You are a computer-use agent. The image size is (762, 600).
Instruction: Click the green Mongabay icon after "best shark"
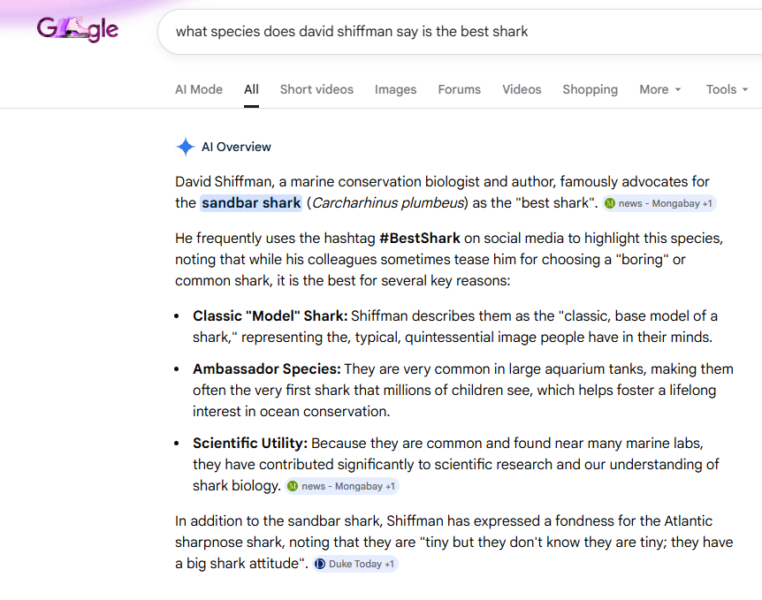pyautogui.click(x=610, y=204)
